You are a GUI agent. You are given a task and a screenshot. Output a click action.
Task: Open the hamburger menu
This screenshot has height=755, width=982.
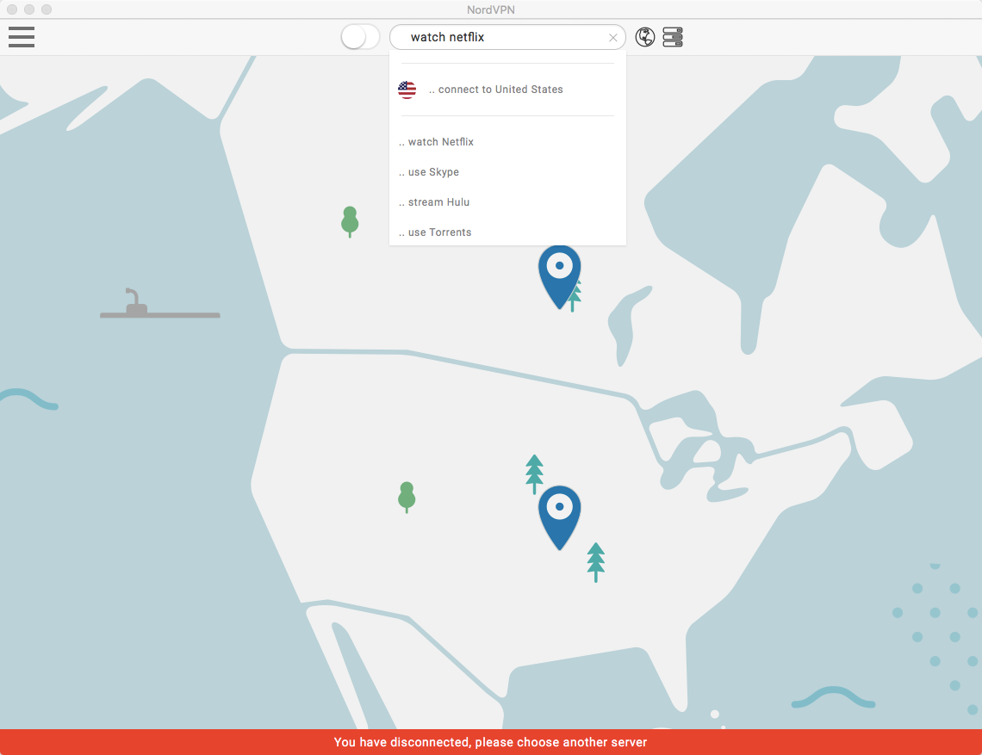pyautogui.click(x=22, y=37)
